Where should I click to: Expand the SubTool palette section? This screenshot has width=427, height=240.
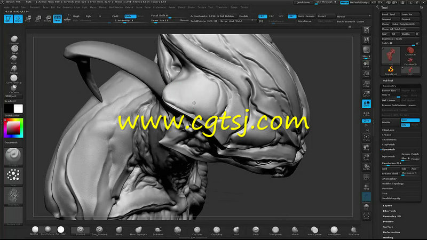388,81
